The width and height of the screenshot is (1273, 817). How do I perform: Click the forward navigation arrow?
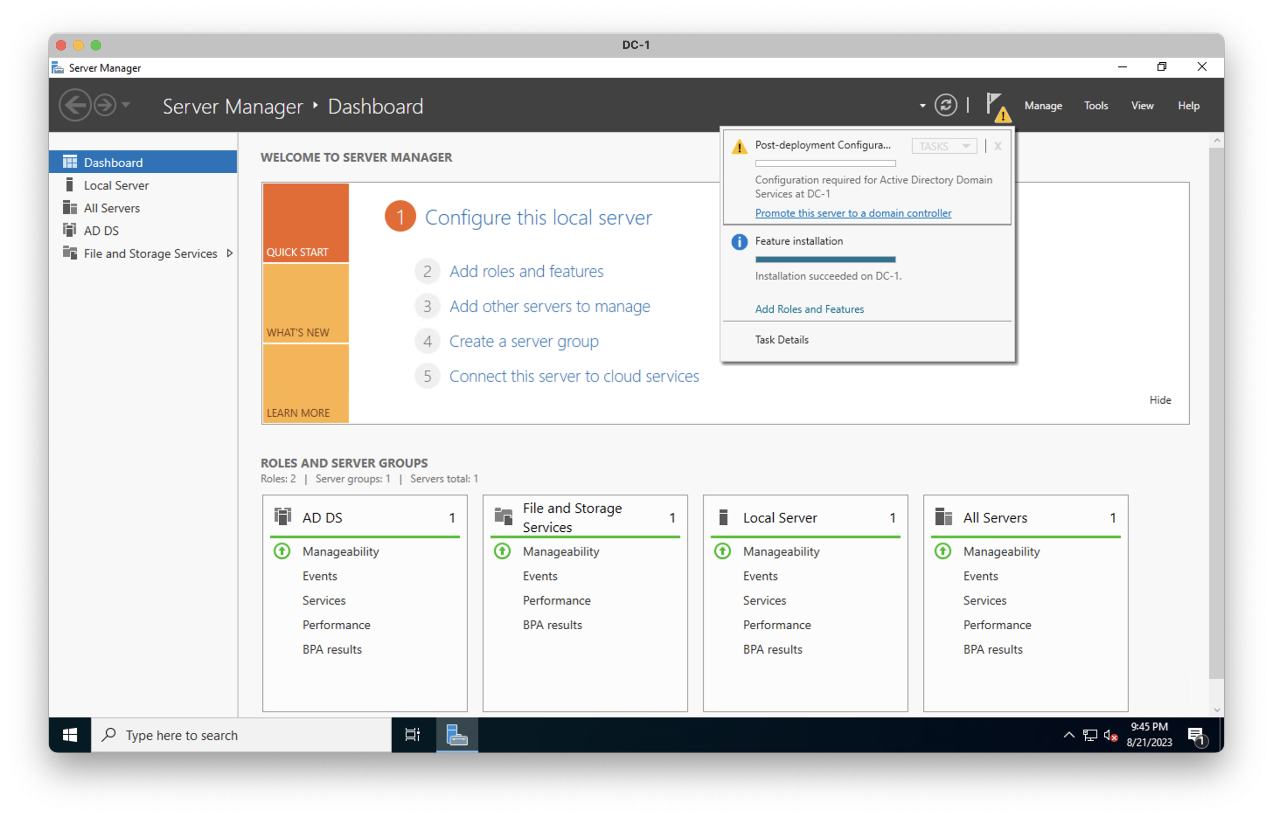pyautogui.click(x=104, y=105)
